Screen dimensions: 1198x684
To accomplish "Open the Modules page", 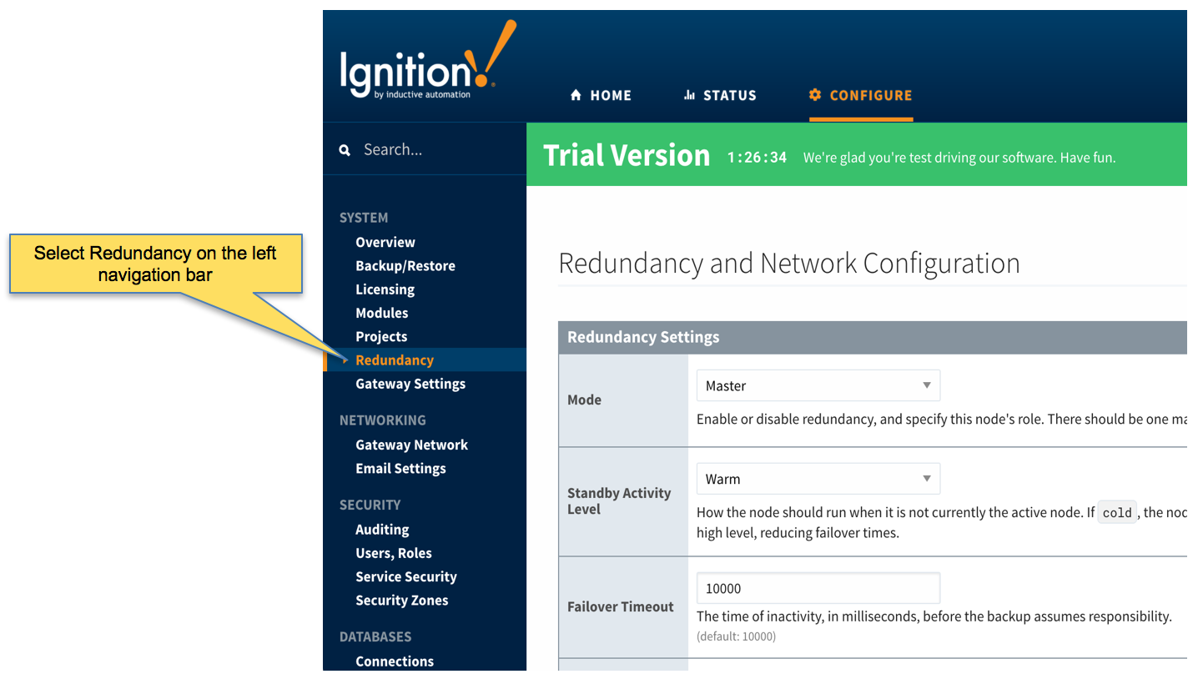I will 382,313.
